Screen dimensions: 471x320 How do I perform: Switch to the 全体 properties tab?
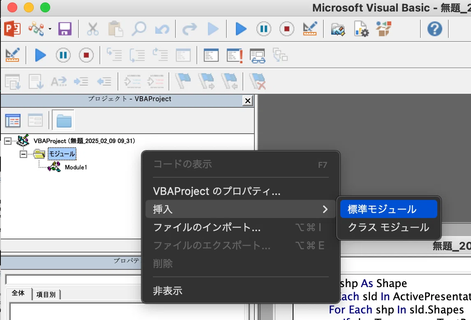coord(18,293)
